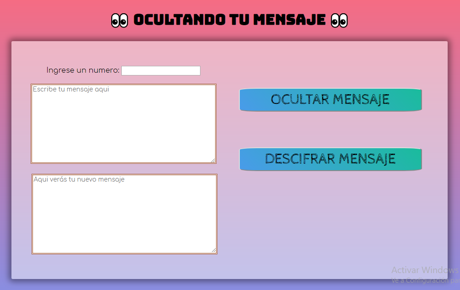The width and height of the screenshot is (460, 290).
Task: Click placeholder text 'Aqui verás tu nuevo mensaje'
Action: [79, 180]
